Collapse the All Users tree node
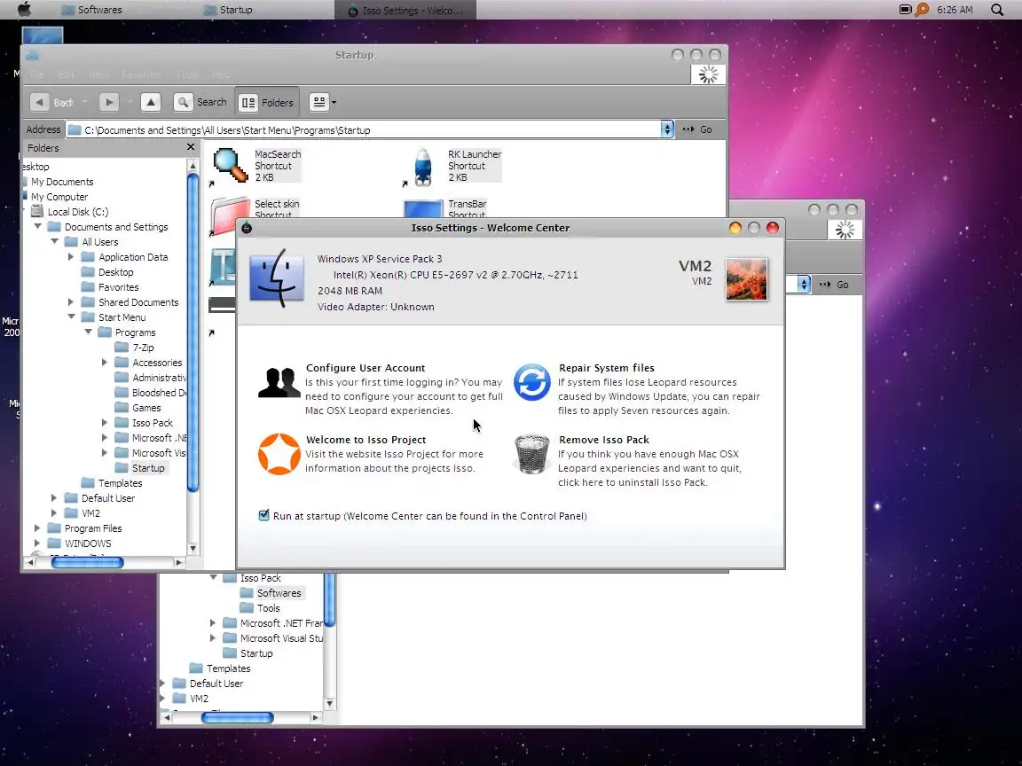This screenshot has height=766, width=1022. (x=55, y=242)
